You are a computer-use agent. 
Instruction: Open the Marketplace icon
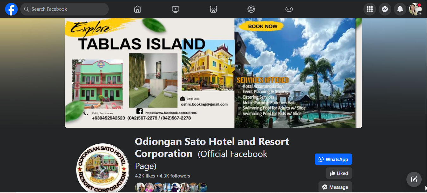213,9
